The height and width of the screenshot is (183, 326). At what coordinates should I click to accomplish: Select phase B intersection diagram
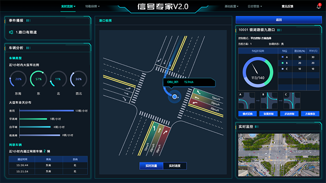click(269, 101)
